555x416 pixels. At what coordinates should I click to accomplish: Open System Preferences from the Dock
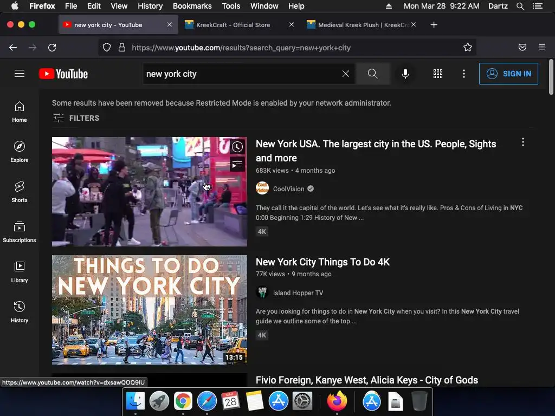point(302,401)
